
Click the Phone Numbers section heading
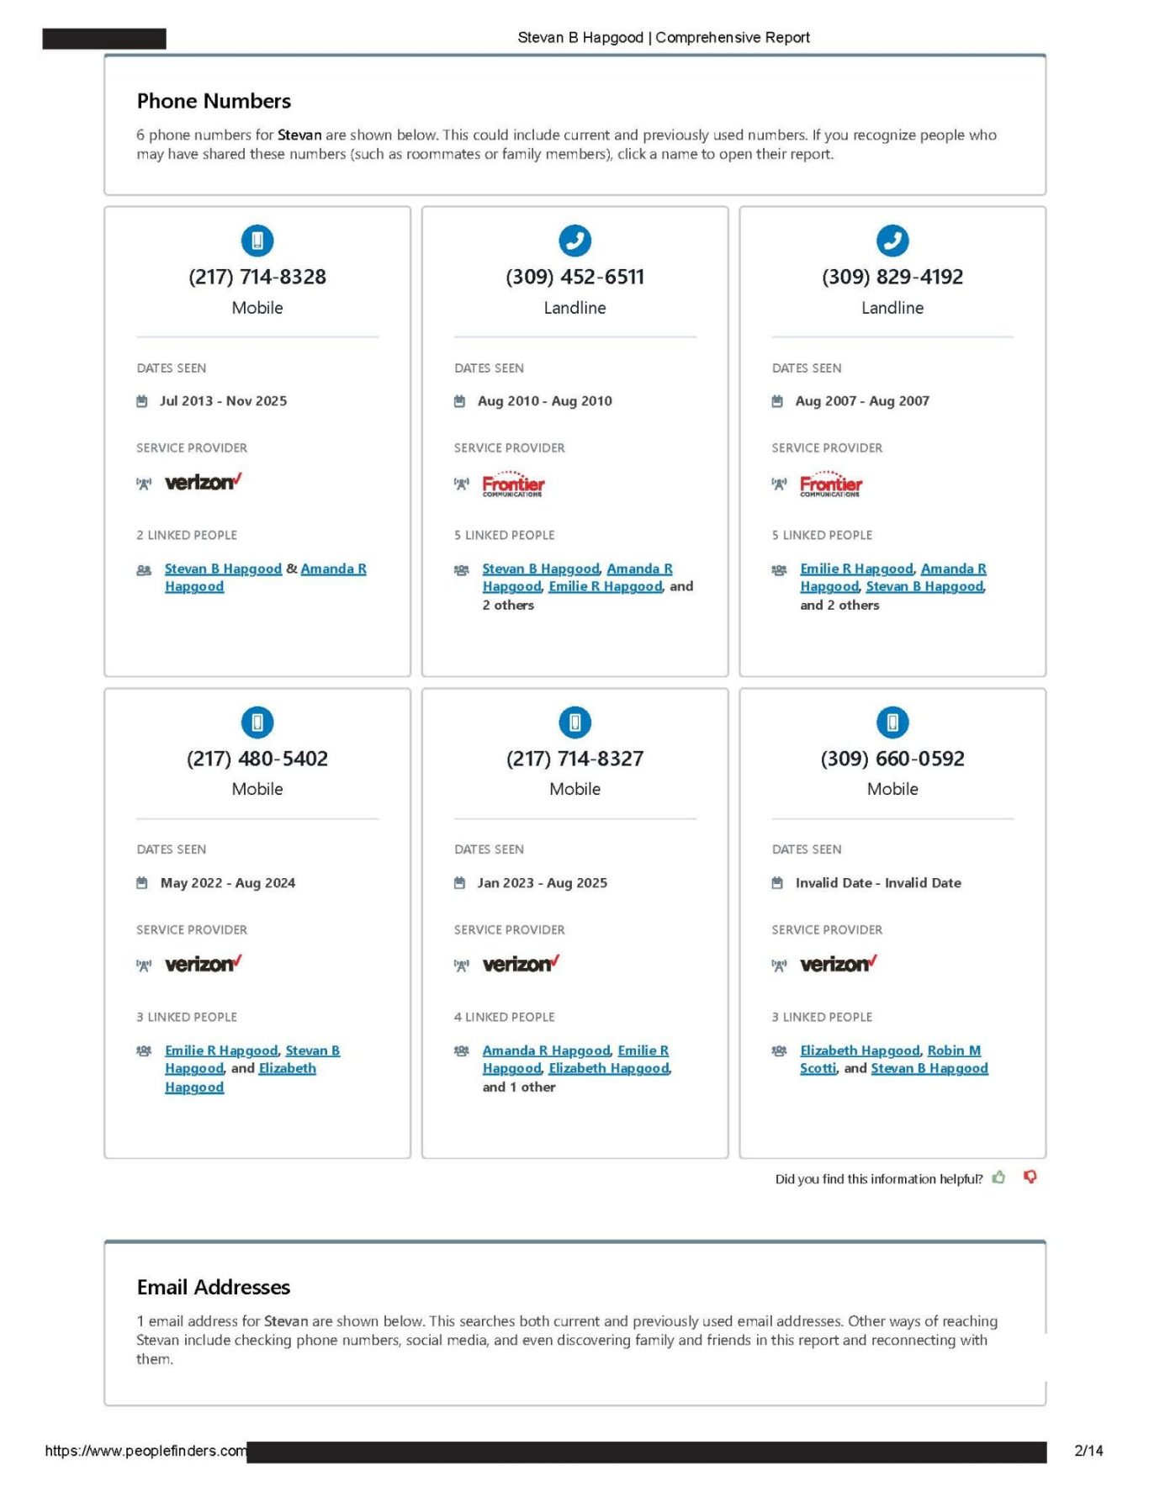click(214, 101)
